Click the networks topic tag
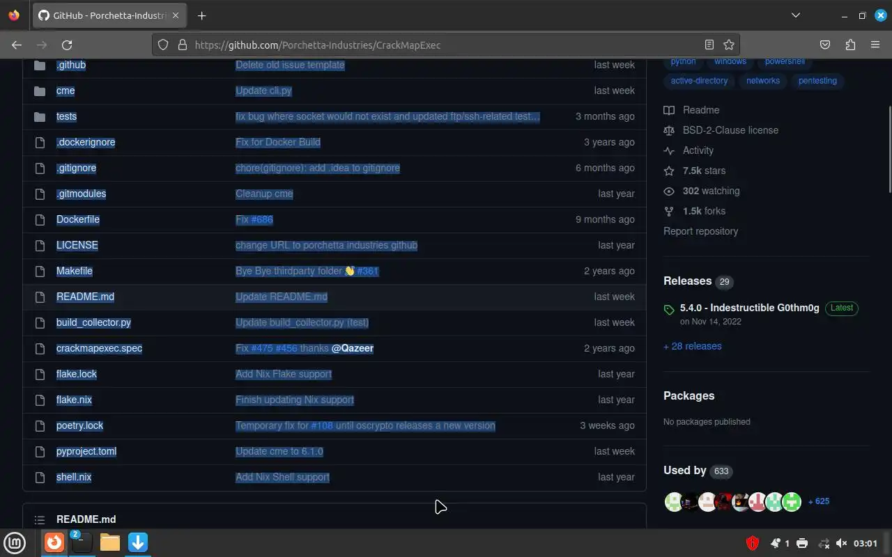Screen dimensions: 892x557 tap(763, 81)
